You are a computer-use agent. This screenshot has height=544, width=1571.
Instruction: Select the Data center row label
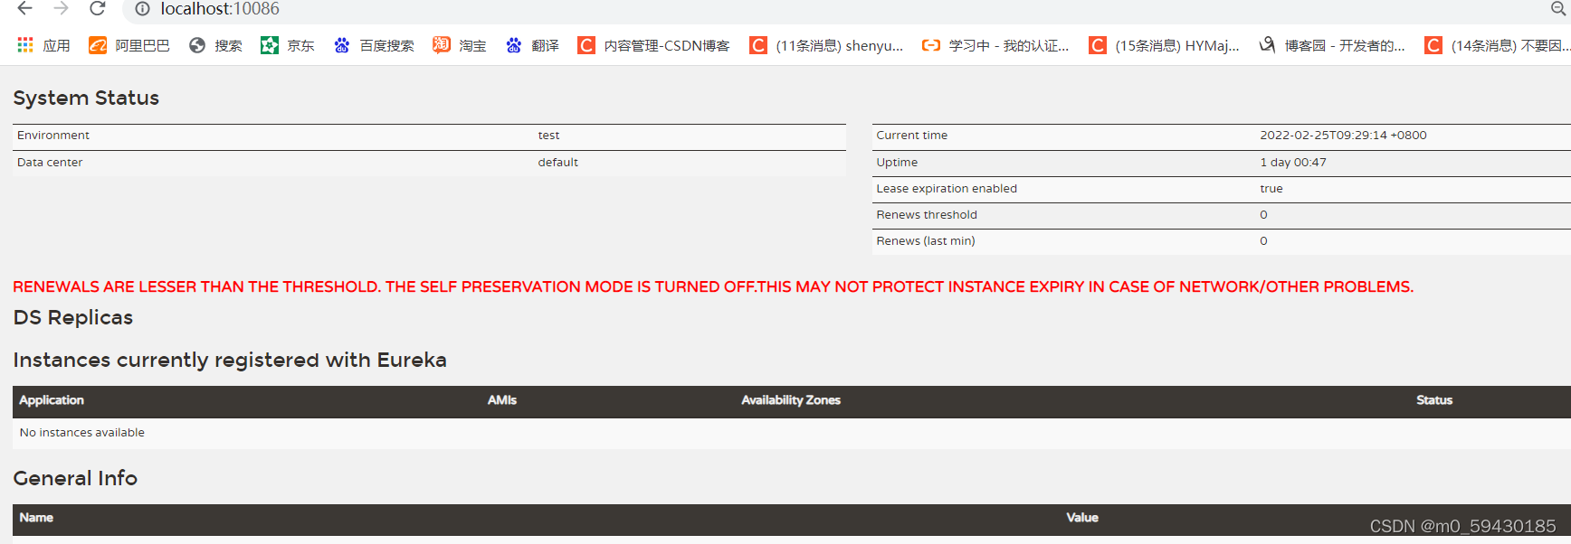pos(50,163)
